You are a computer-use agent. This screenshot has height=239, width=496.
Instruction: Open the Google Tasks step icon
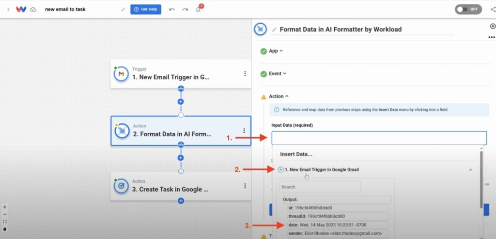click(x=121, y=186)
